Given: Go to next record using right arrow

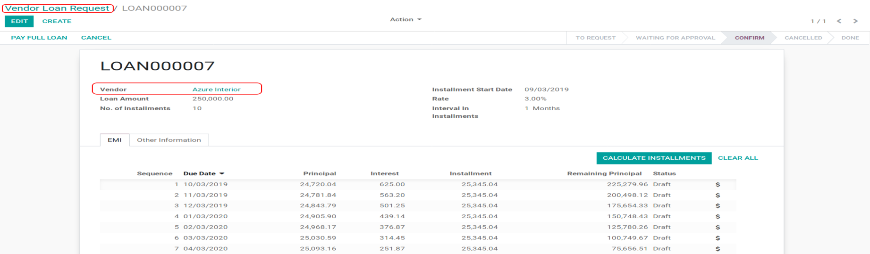Looking at the screenshot, I should tap(855, 21).
